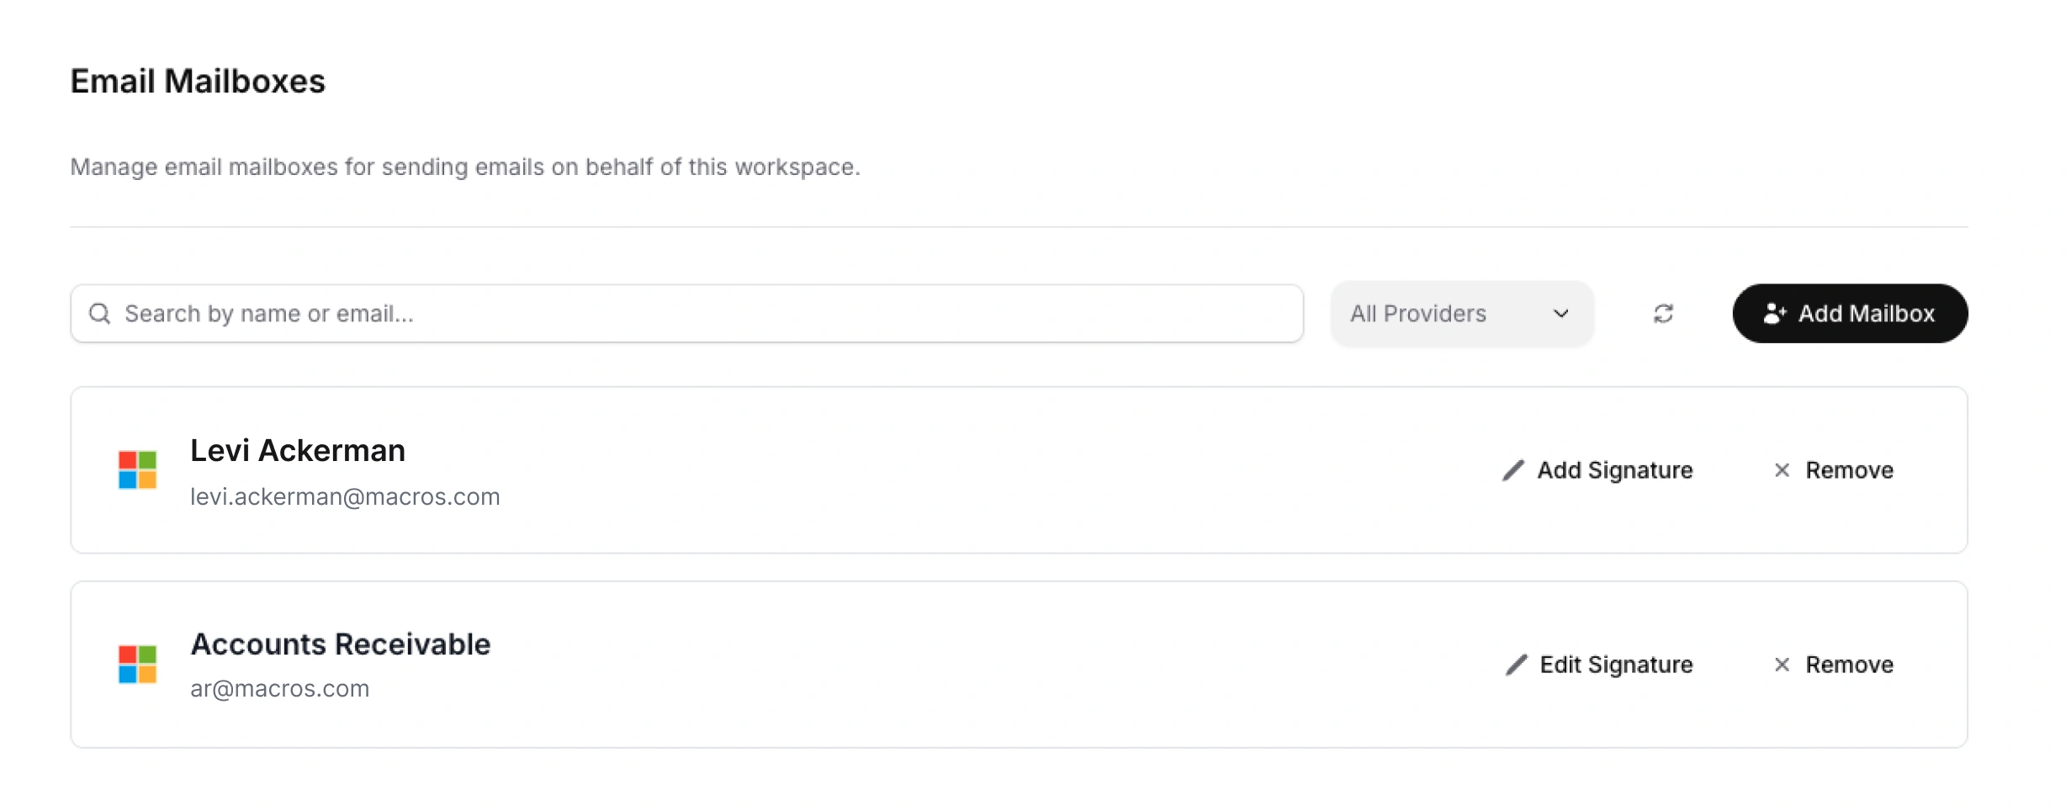Remove the Accounts Receivable mailbox
The width and height of the screenshot is (2066, 811).
(x=1849, y=665)
